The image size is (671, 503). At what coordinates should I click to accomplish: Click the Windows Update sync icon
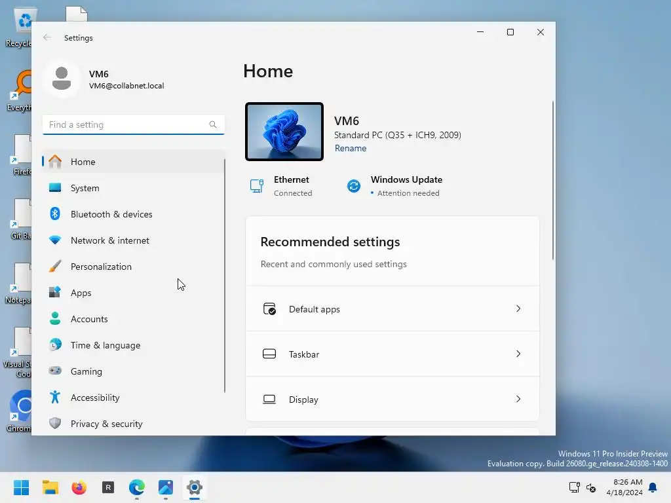coord(353,186)
